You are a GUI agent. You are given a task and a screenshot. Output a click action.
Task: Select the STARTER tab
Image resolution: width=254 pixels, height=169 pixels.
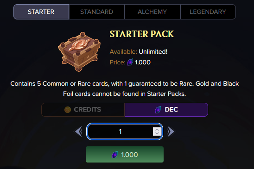(41, 12)
